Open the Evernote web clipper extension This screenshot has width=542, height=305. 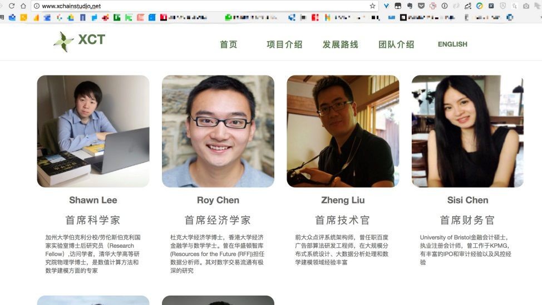click(410, 6)
